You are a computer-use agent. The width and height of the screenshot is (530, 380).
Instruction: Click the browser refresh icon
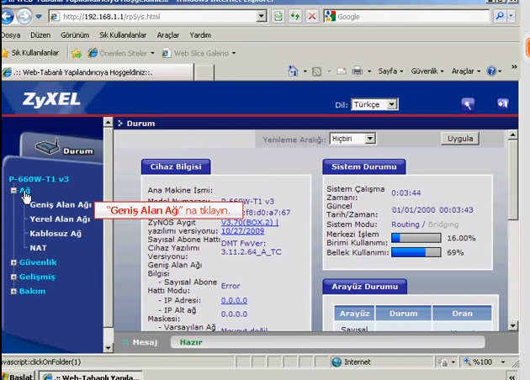tap(294, 16)
